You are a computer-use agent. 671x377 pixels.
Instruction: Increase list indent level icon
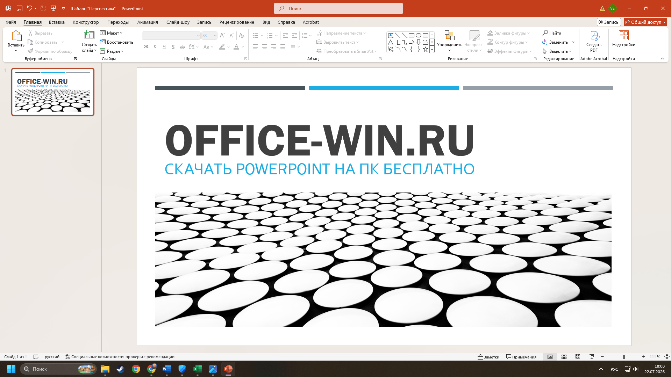(294, 36)
